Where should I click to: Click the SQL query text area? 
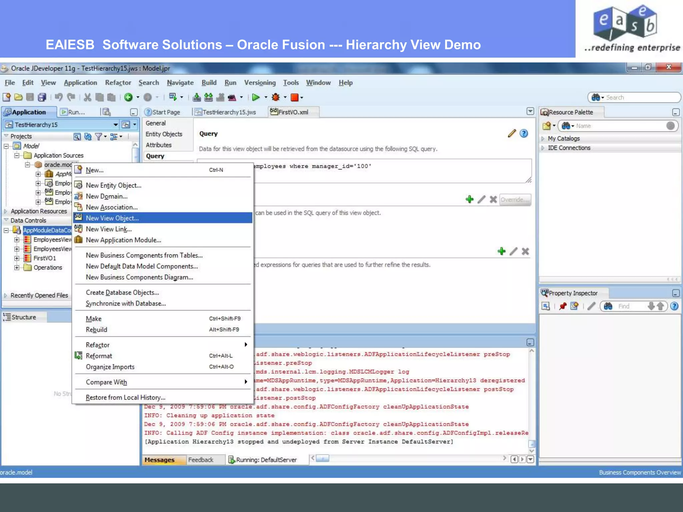[364, 171]
